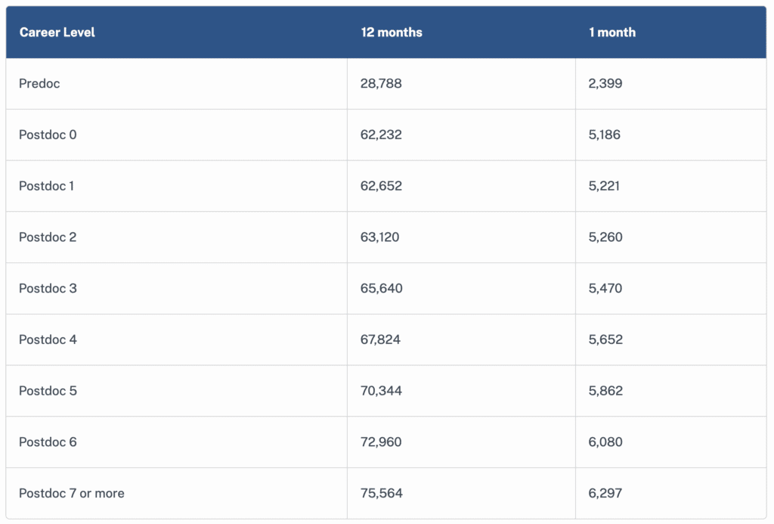Select the Postdoc 5 row label

[x=48, y=391]
